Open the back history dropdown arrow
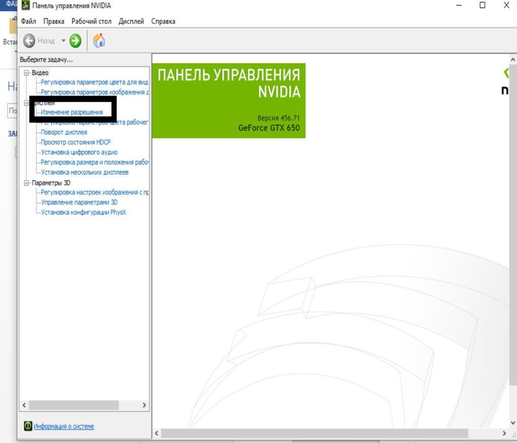517x443 pixels. [64, 41]
